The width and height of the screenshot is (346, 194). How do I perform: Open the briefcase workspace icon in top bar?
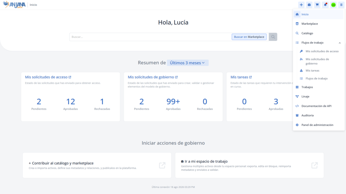(309, 5)
